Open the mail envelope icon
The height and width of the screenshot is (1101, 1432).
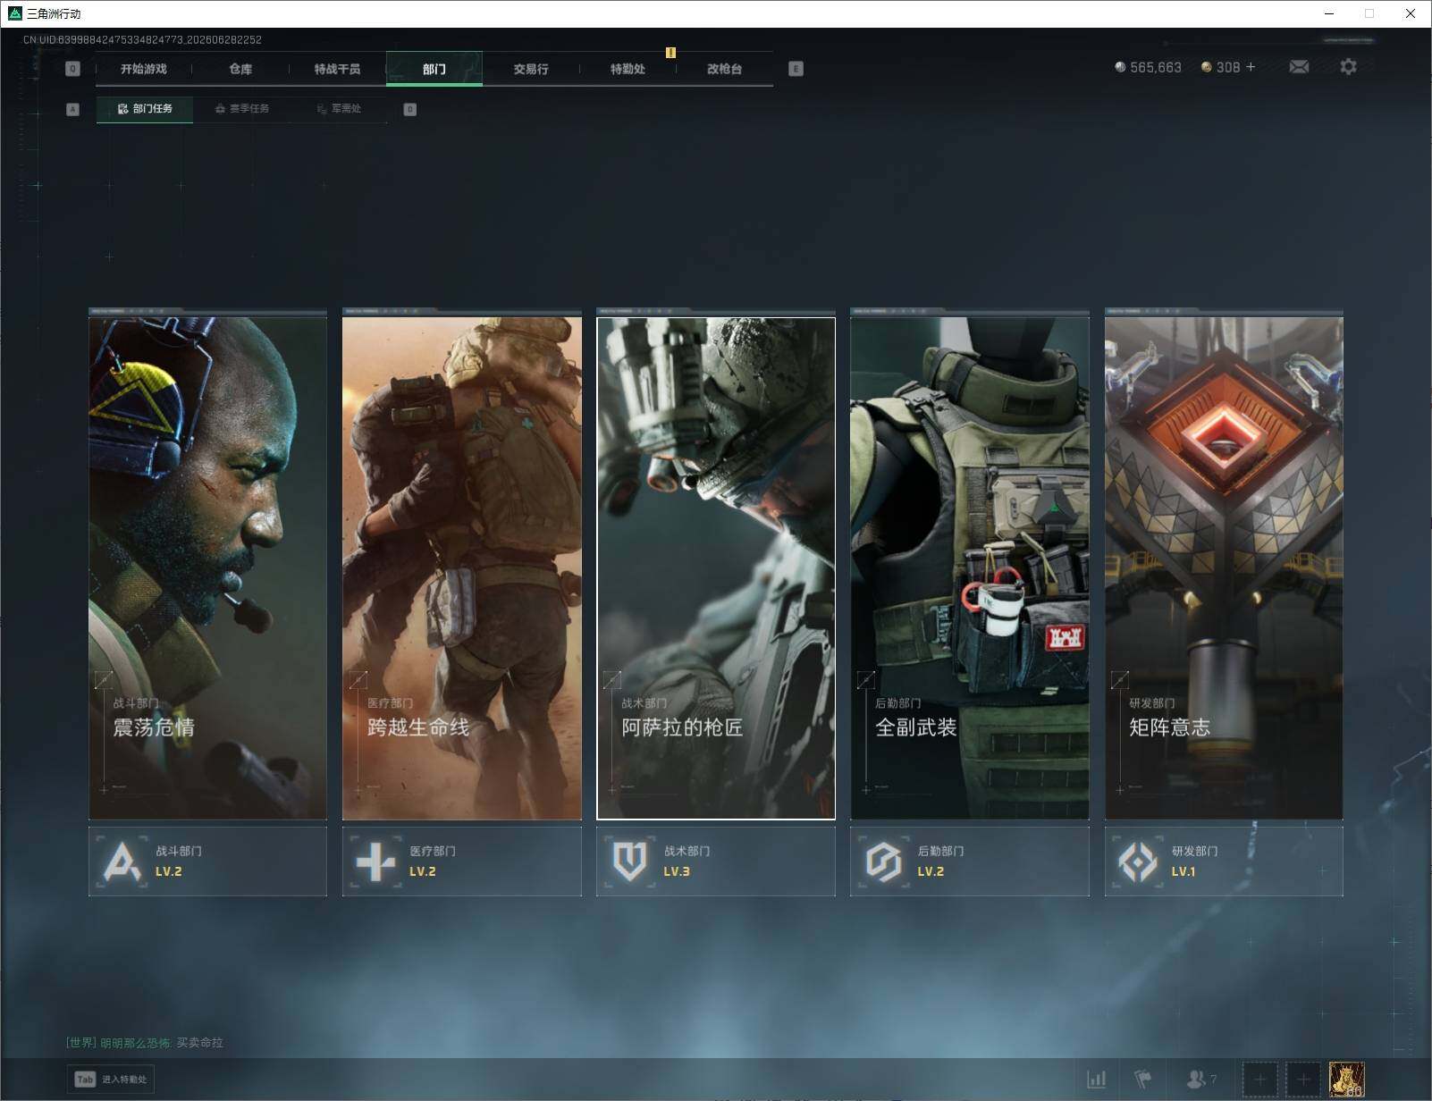tap(1299, 67)
